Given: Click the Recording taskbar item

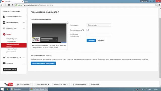Looking at the screenshot, I should coord(20,89).
